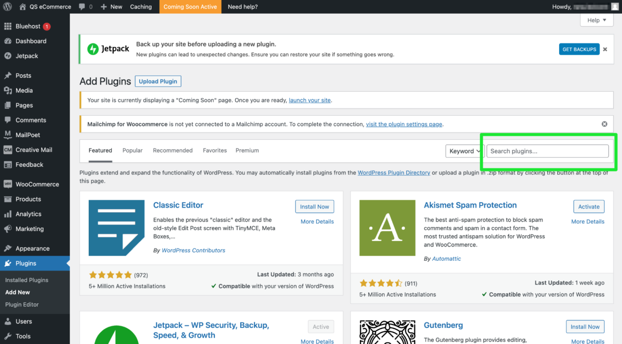Click the Appearance paintbrush icon
Image resolution: width=622 pixels, height=344 pixels.
click(8, 248)
